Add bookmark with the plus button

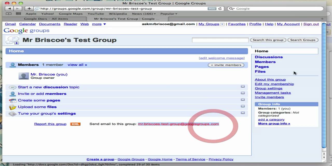point(29,9)
